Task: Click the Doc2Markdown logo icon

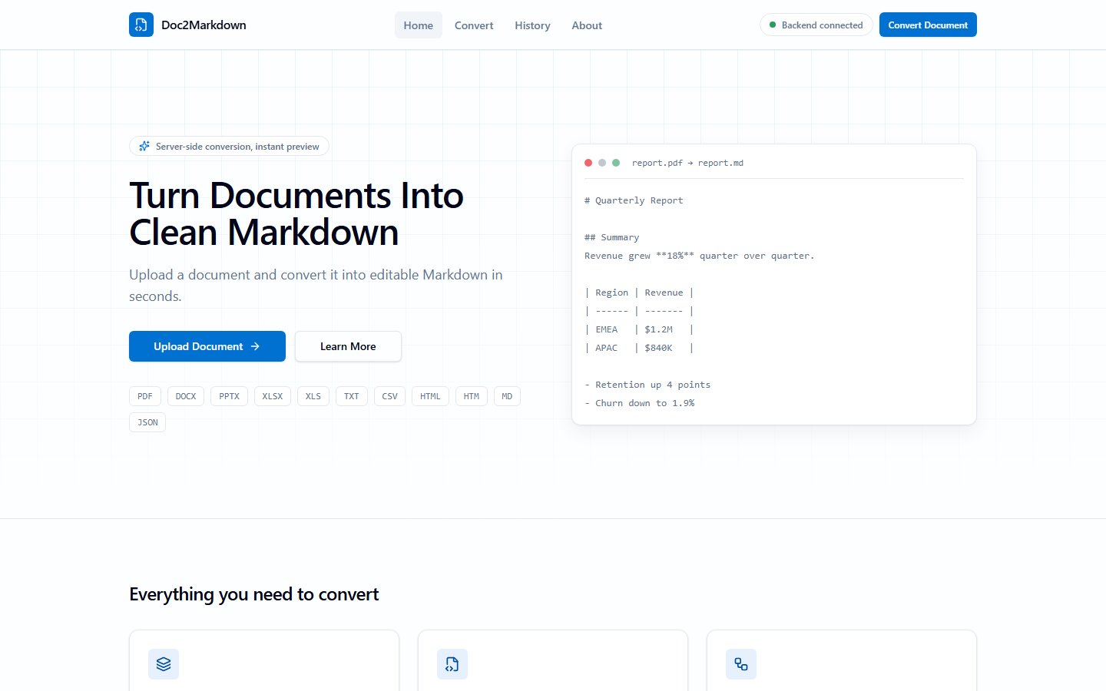Action: click(x=141, y=25)
